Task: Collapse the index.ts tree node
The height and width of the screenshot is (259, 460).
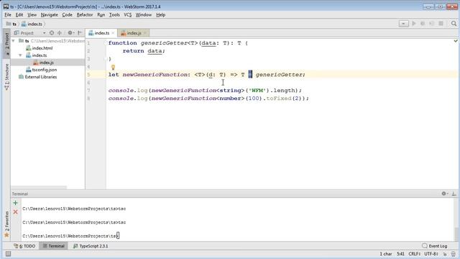Action: tap(20, 55)
